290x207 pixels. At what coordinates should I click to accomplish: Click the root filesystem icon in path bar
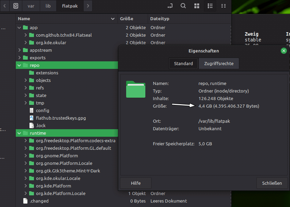coord(16,6)
